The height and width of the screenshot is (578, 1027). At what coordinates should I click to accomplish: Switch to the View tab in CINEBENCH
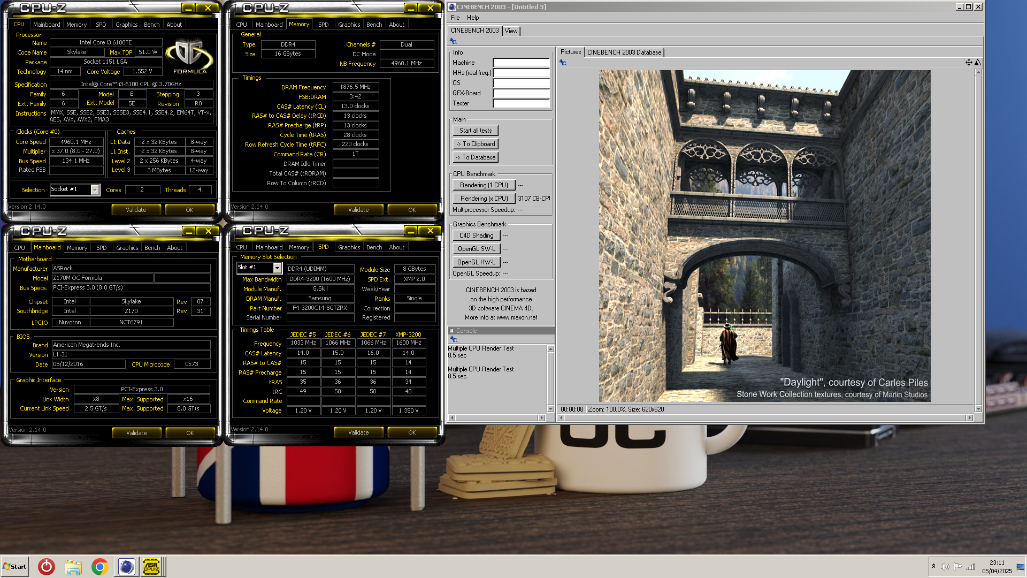(511, 31)
